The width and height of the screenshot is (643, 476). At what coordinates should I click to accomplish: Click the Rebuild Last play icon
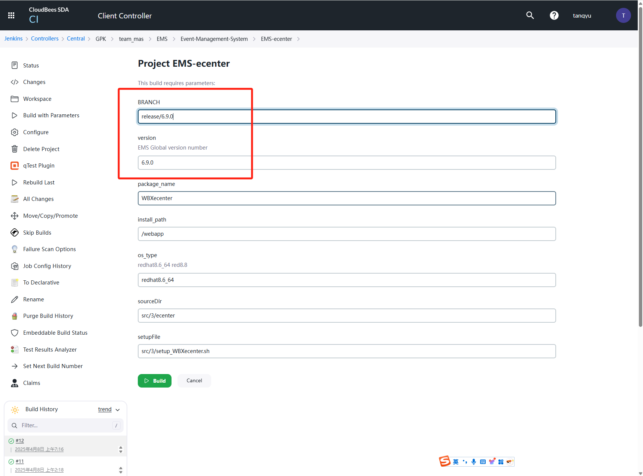[15, 183]
